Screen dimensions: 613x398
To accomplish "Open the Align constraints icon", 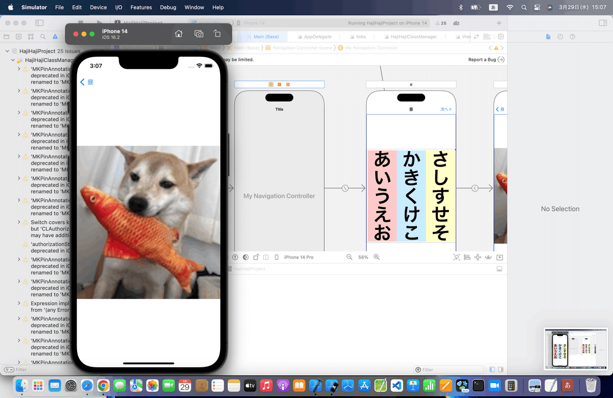I will (467, 257).
